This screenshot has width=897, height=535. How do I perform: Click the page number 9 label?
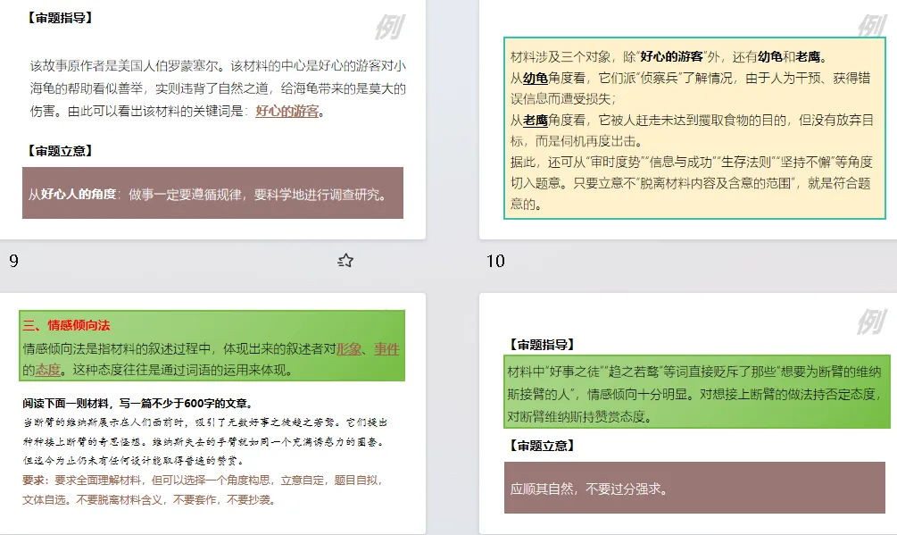pos(14,262)
